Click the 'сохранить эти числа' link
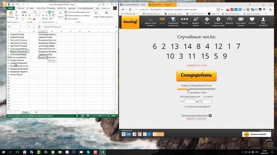277x155 pixels. point(196,65)
